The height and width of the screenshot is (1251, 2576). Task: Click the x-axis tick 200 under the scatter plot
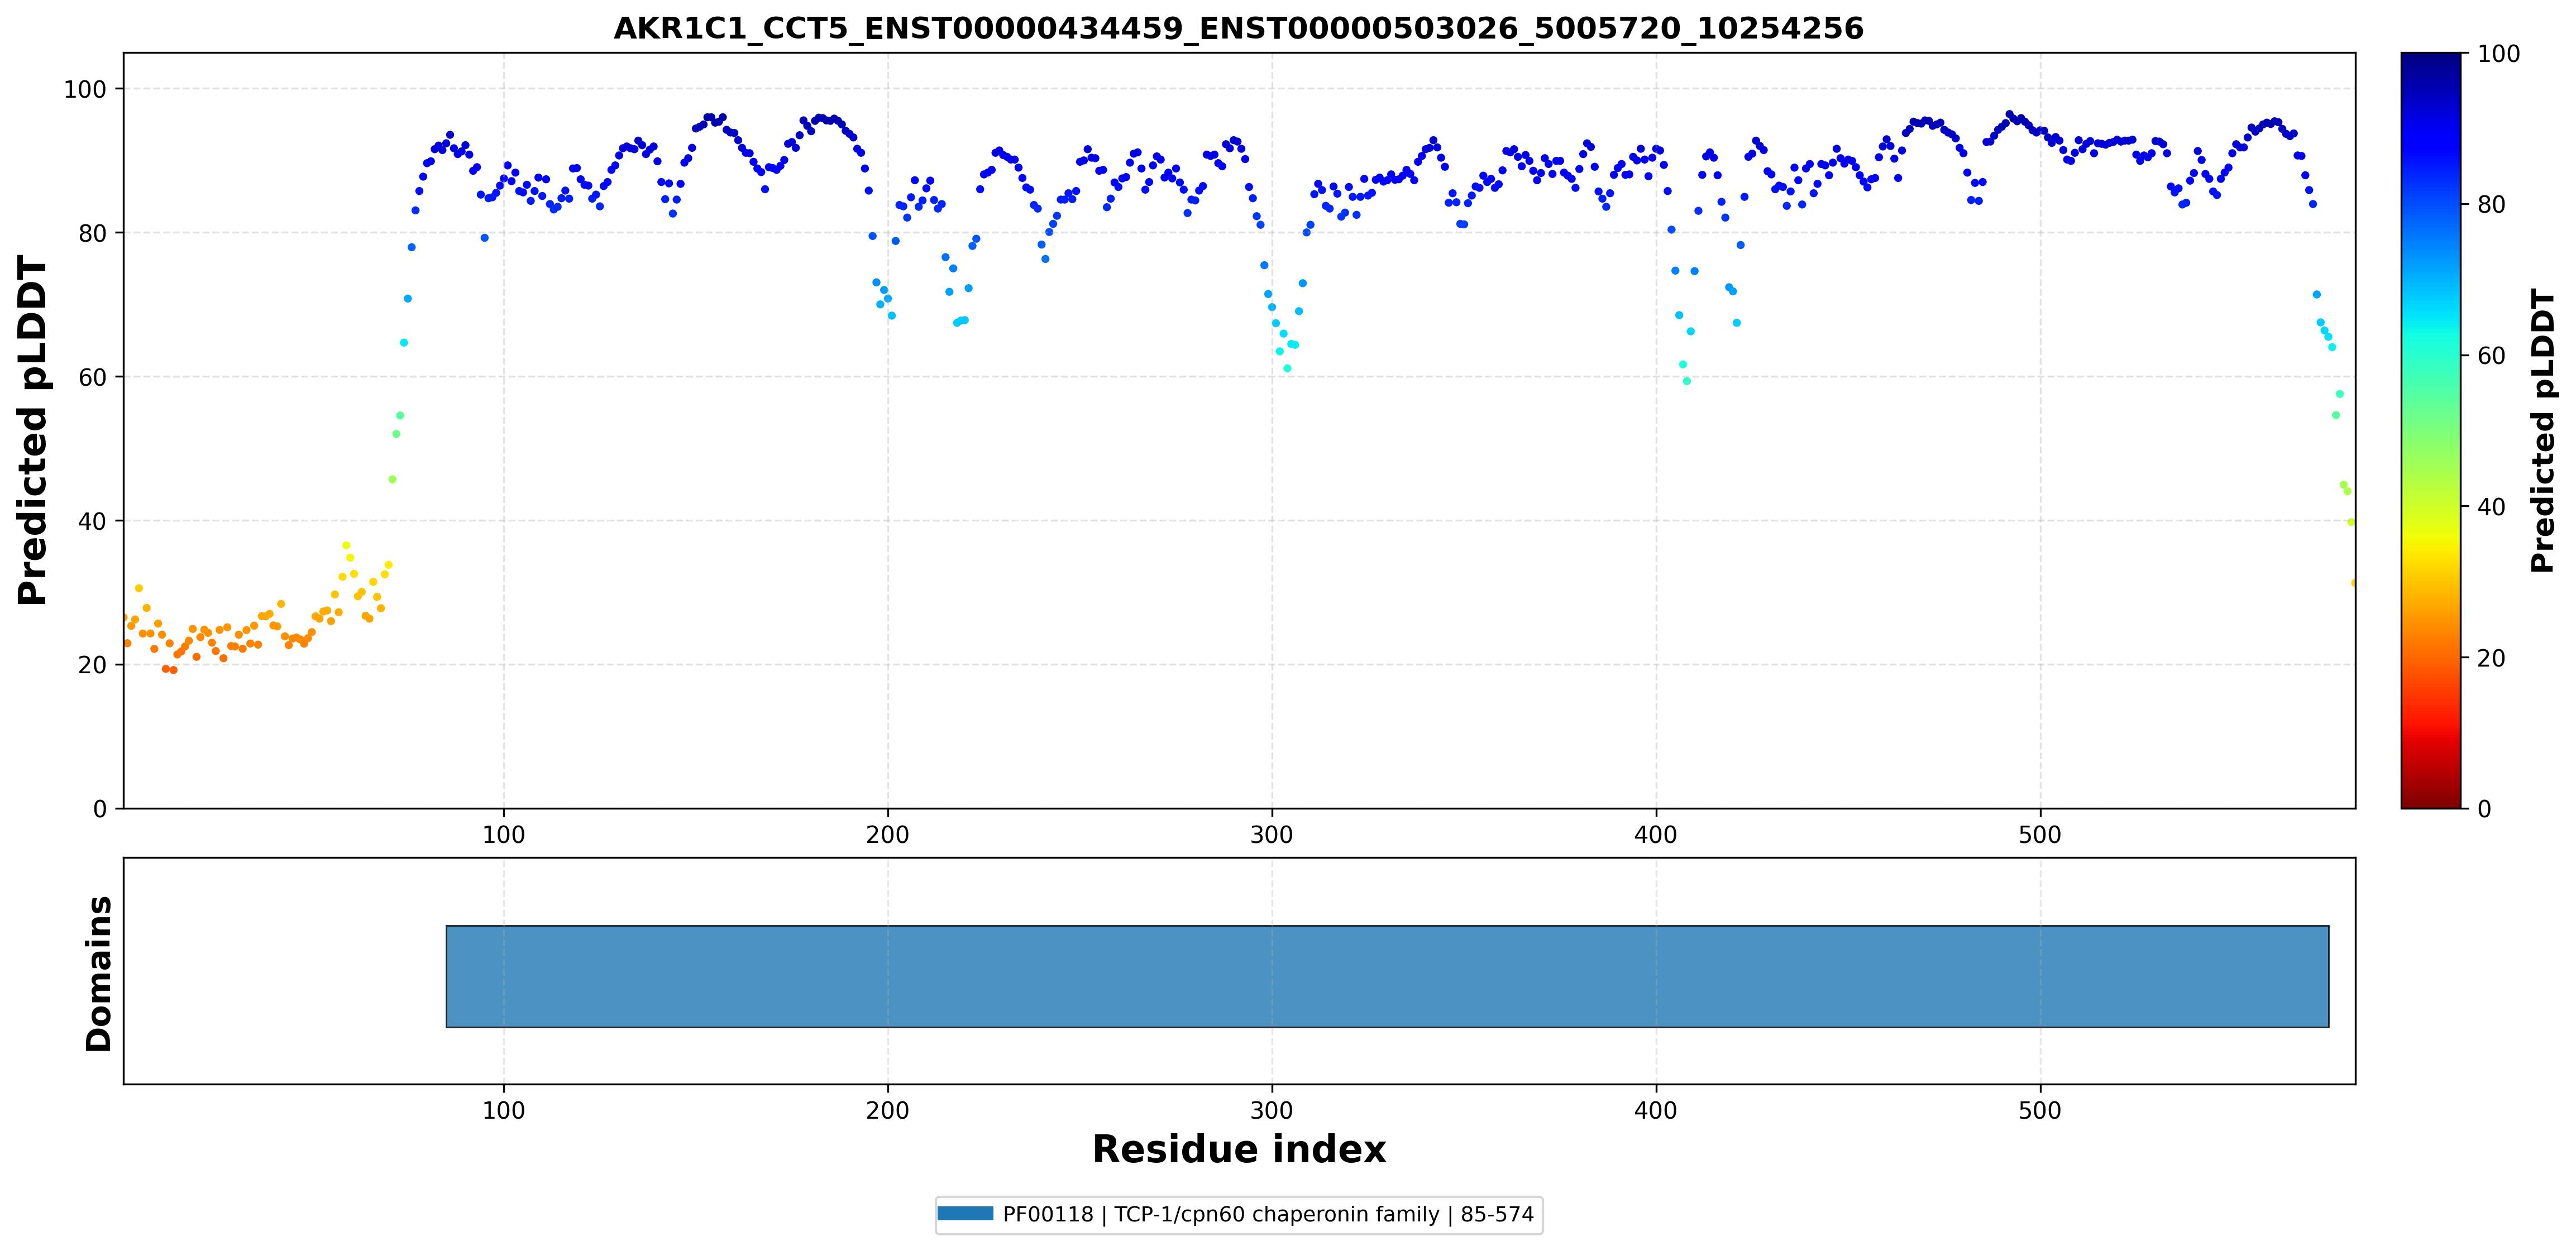tap(887, 835)
